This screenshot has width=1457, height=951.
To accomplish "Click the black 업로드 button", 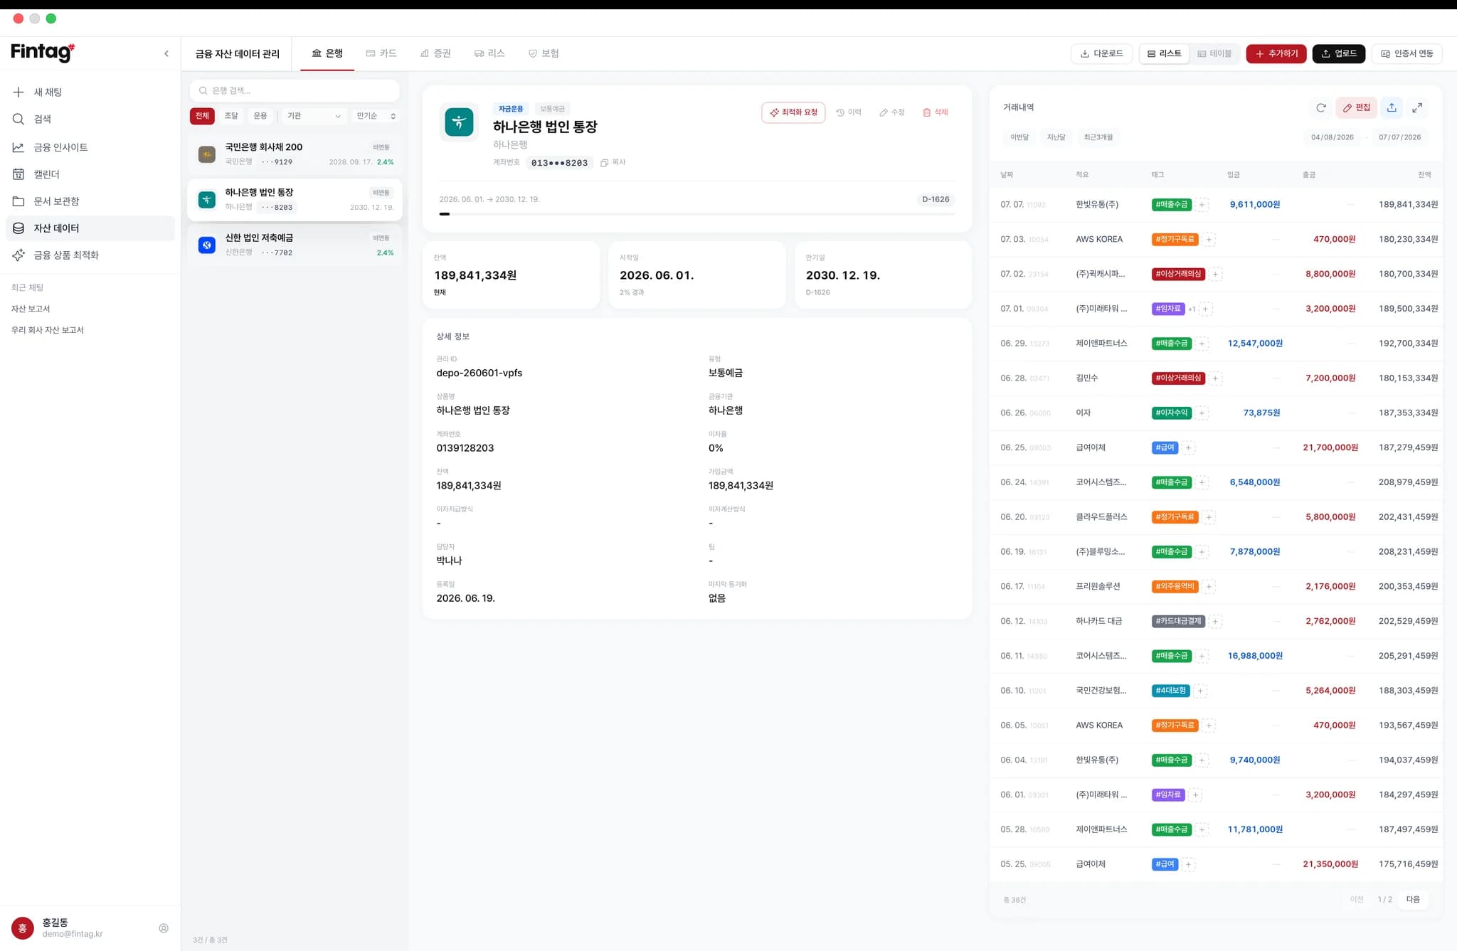I will [1339, 53].
